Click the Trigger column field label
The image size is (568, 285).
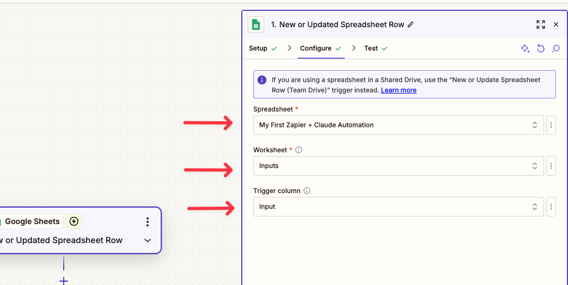point(277,190)
